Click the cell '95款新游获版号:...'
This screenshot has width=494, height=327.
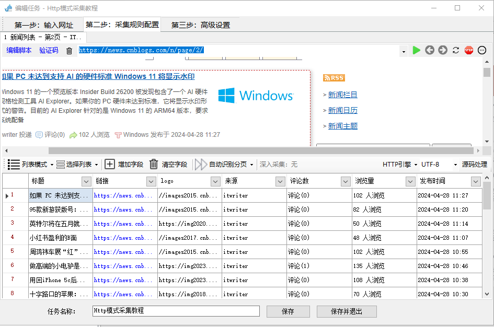point(61,209)
